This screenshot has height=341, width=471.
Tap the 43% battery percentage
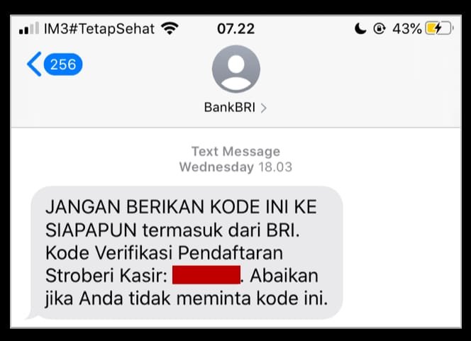click(407, 29)
